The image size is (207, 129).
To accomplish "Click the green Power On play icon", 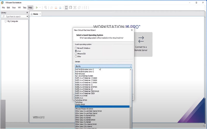I will click(37, 8).
